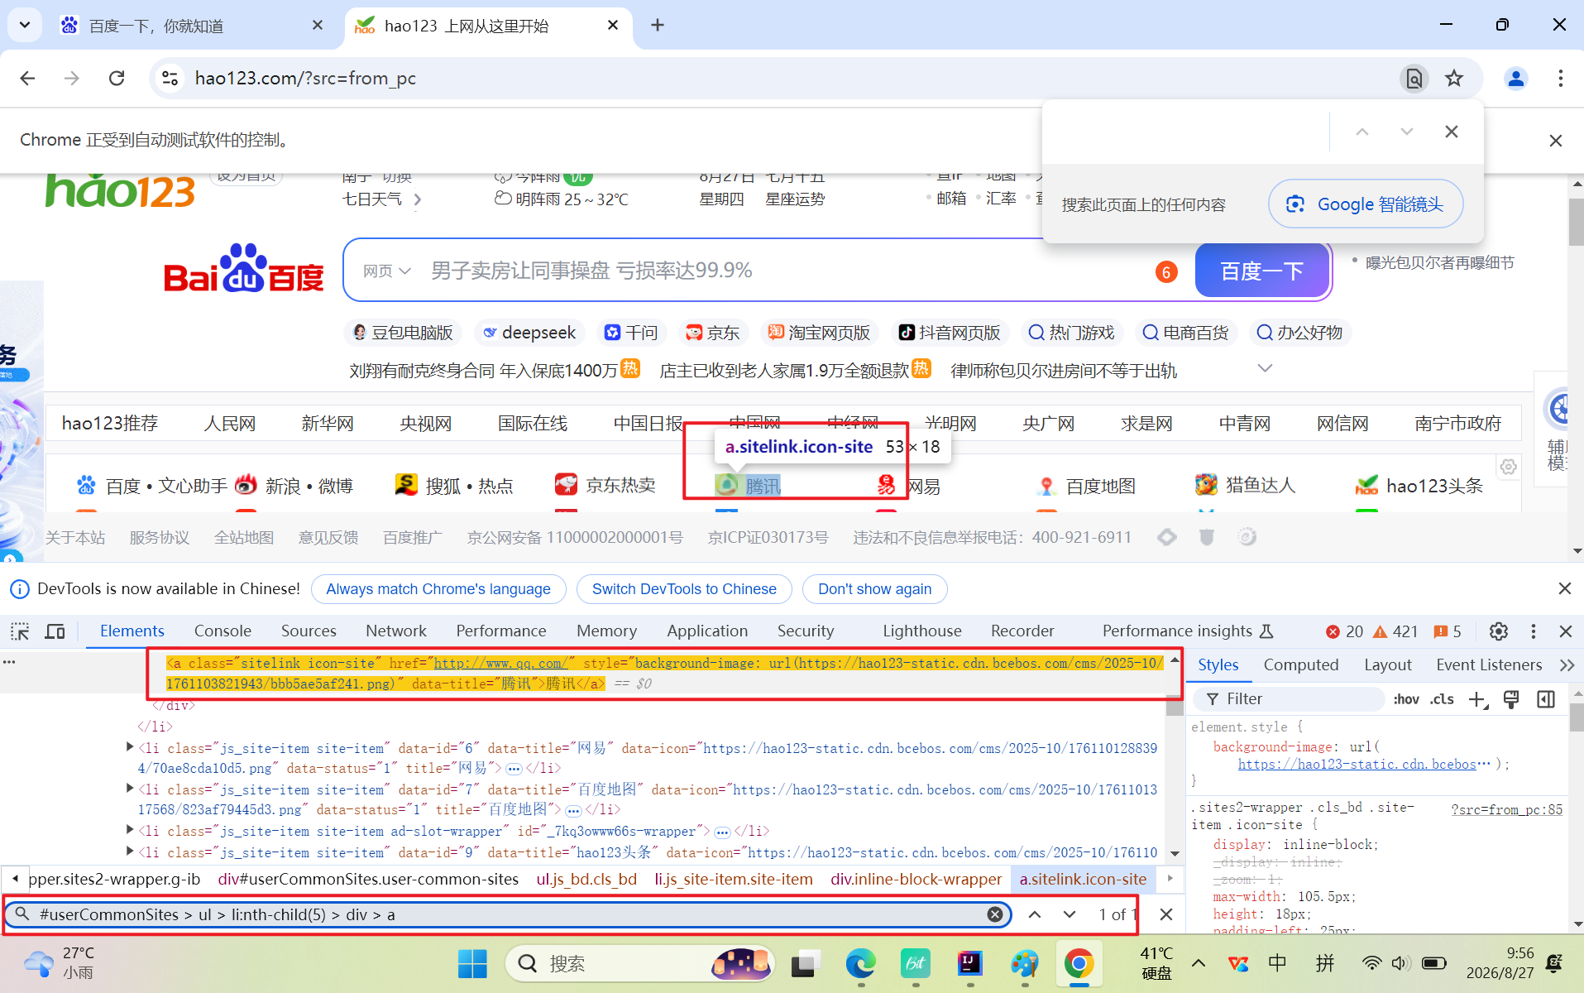1584x993 pixels.
Task: Open DevTools settings gear
Action: tap(1498, 631)
